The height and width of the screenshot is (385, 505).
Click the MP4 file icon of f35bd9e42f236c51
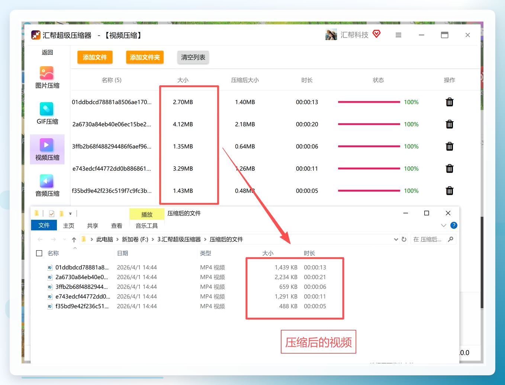click(50, 307)
